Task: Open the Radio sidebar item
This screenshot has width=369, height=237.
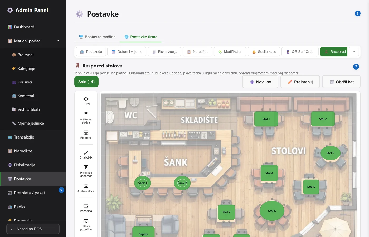Action: tap(33, 207)
